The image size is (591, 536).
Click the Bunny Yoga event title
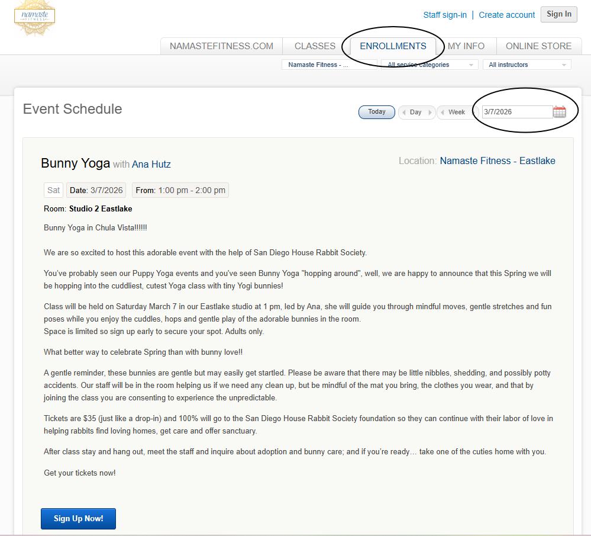[75, 163]
